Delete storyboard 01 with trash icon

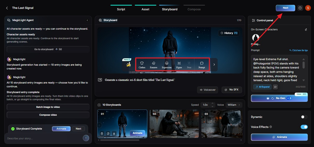click(102, 134)
